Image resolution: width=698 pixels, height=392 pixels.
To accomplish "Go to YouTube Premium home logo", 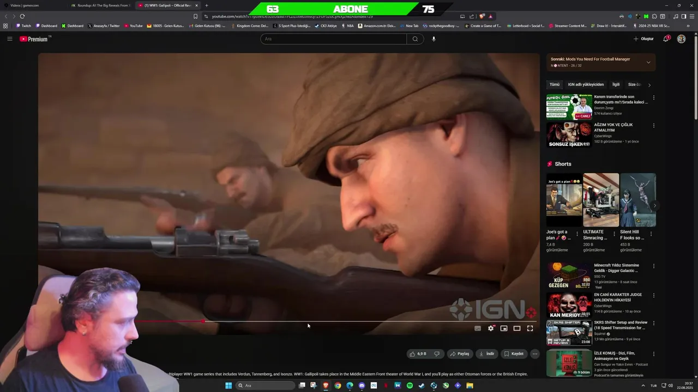I will [35, 39].
